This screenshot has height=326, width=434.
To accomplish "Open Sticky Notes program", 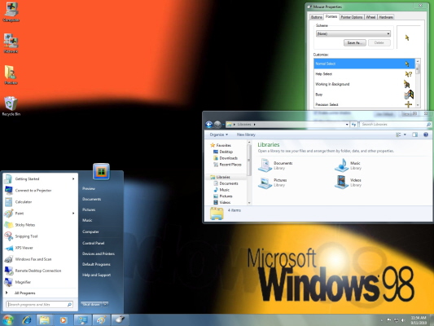I will pyautogui.click(x=40, y=225).
